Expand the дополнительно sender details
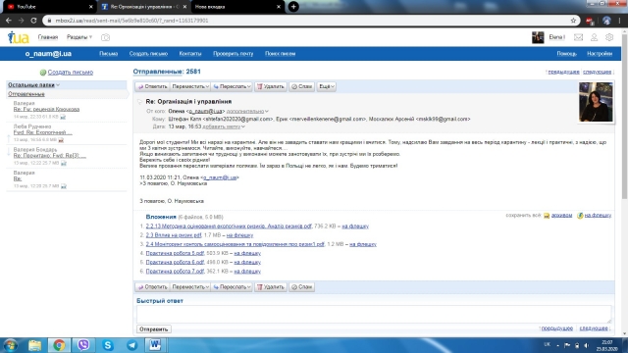This screenshot has height=353, width=628. pos(247,111)
